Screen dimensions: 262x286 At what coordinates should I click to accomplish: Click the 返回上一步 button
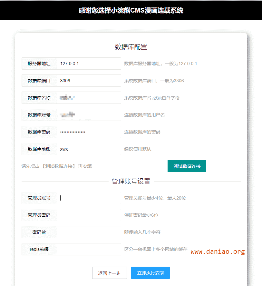pyautogui.click(x=109, y=273)
